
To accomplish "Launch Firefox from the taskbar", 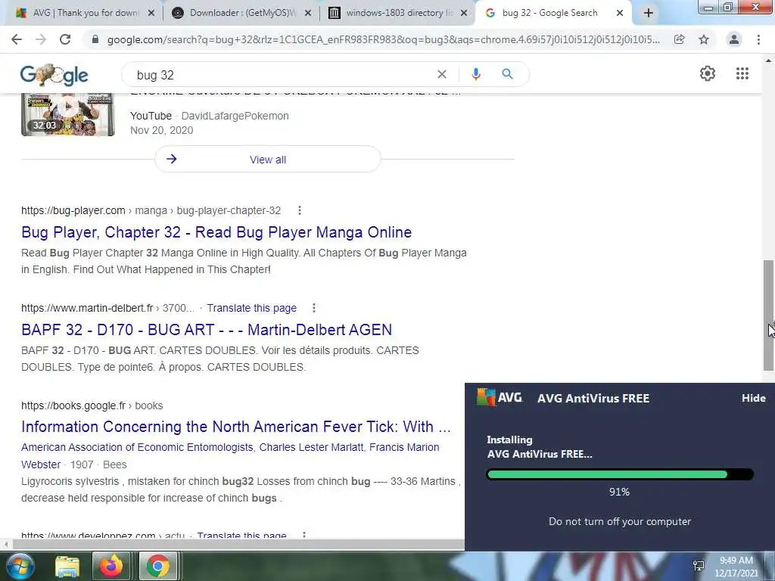I will [x=111, y=566].
